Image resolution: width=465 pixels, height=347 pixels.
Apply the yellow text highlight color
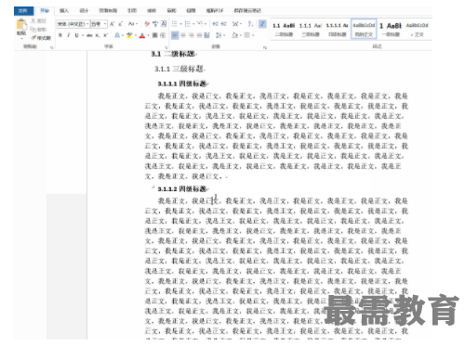pos(129,35)
